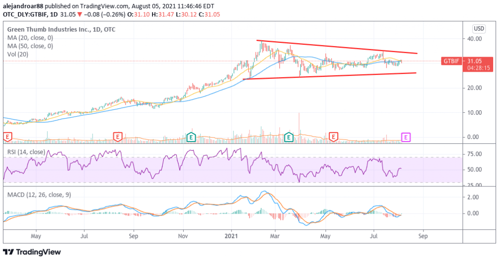Click the 10.00 price axis label
The width and height of the screenshot is (499, 261).
474,113
